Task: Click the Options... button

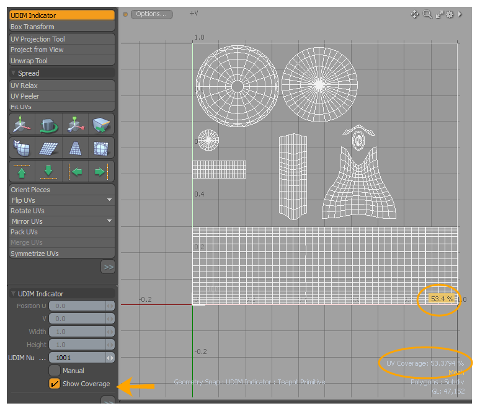Action: click(152, 14)
